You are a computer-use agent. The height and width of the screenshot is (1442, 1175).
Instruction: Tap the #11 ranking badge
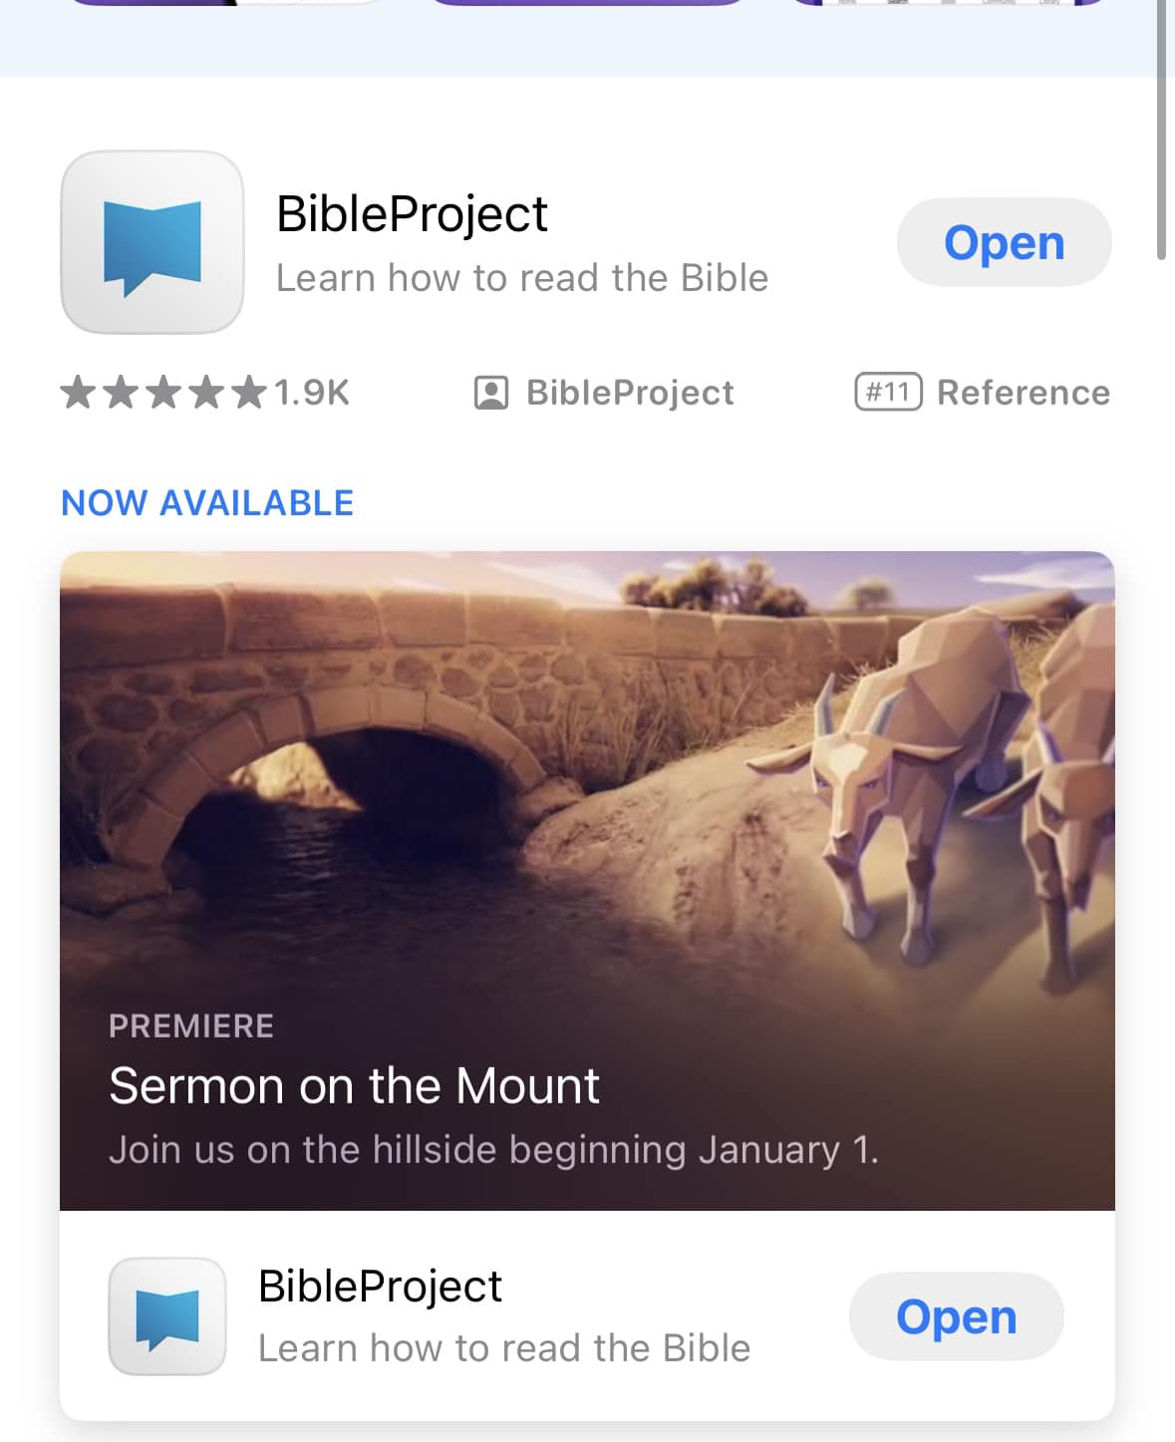click(888, 392)
